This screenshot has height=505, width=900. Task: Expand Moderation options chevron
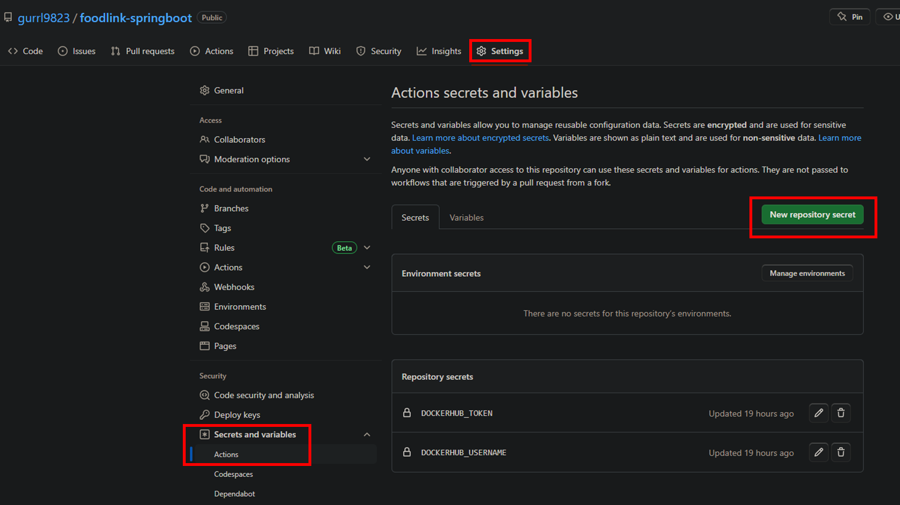point(367,159)
